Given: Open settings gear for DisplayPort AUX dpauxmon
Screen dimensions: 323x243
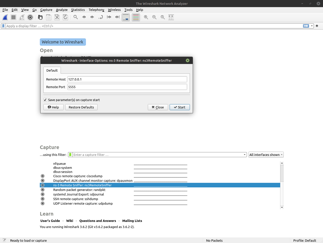Looking at the screenshot, I should (43, 181).
